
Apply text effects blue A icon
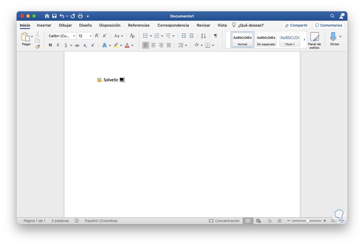click(104, 45)
